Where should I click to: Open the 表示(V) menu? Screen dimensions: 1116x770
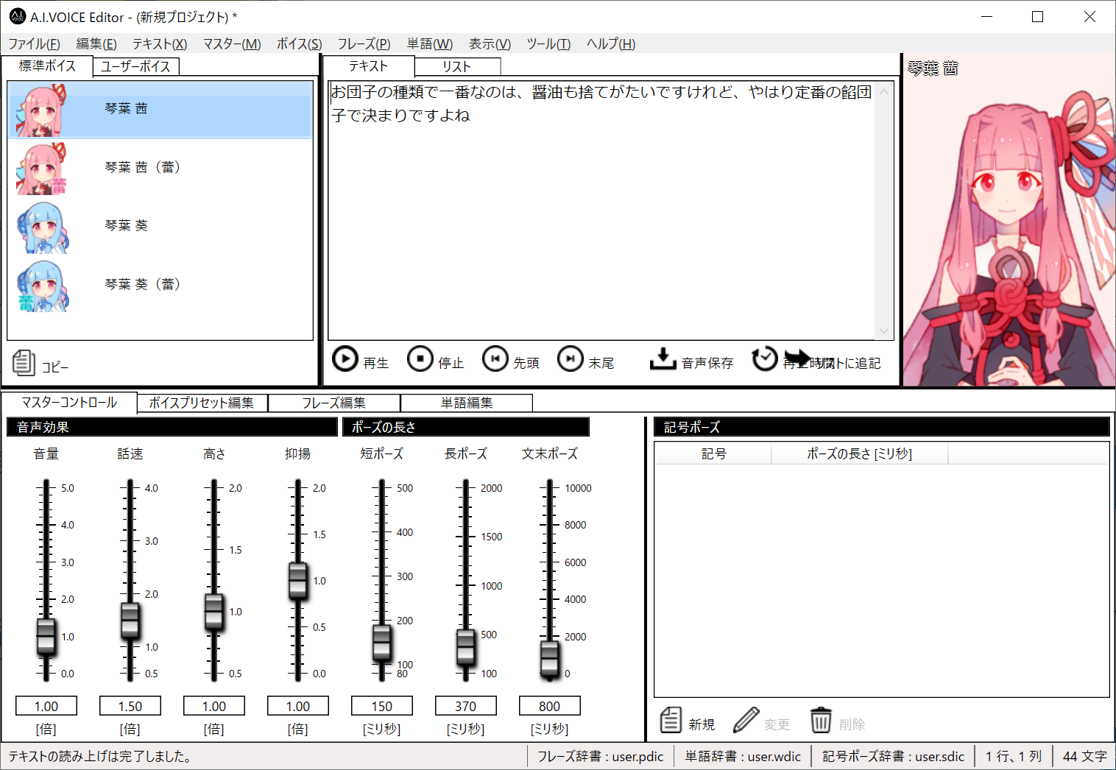[490, 43]
